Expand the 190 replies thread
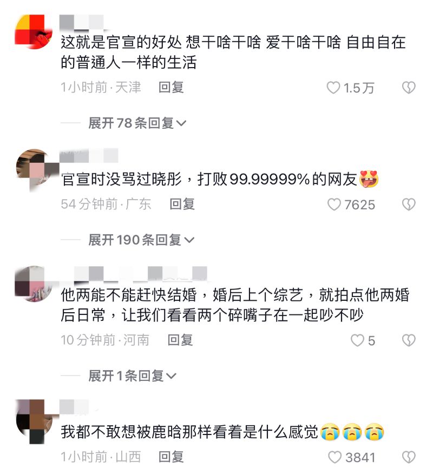 (141, 240)
